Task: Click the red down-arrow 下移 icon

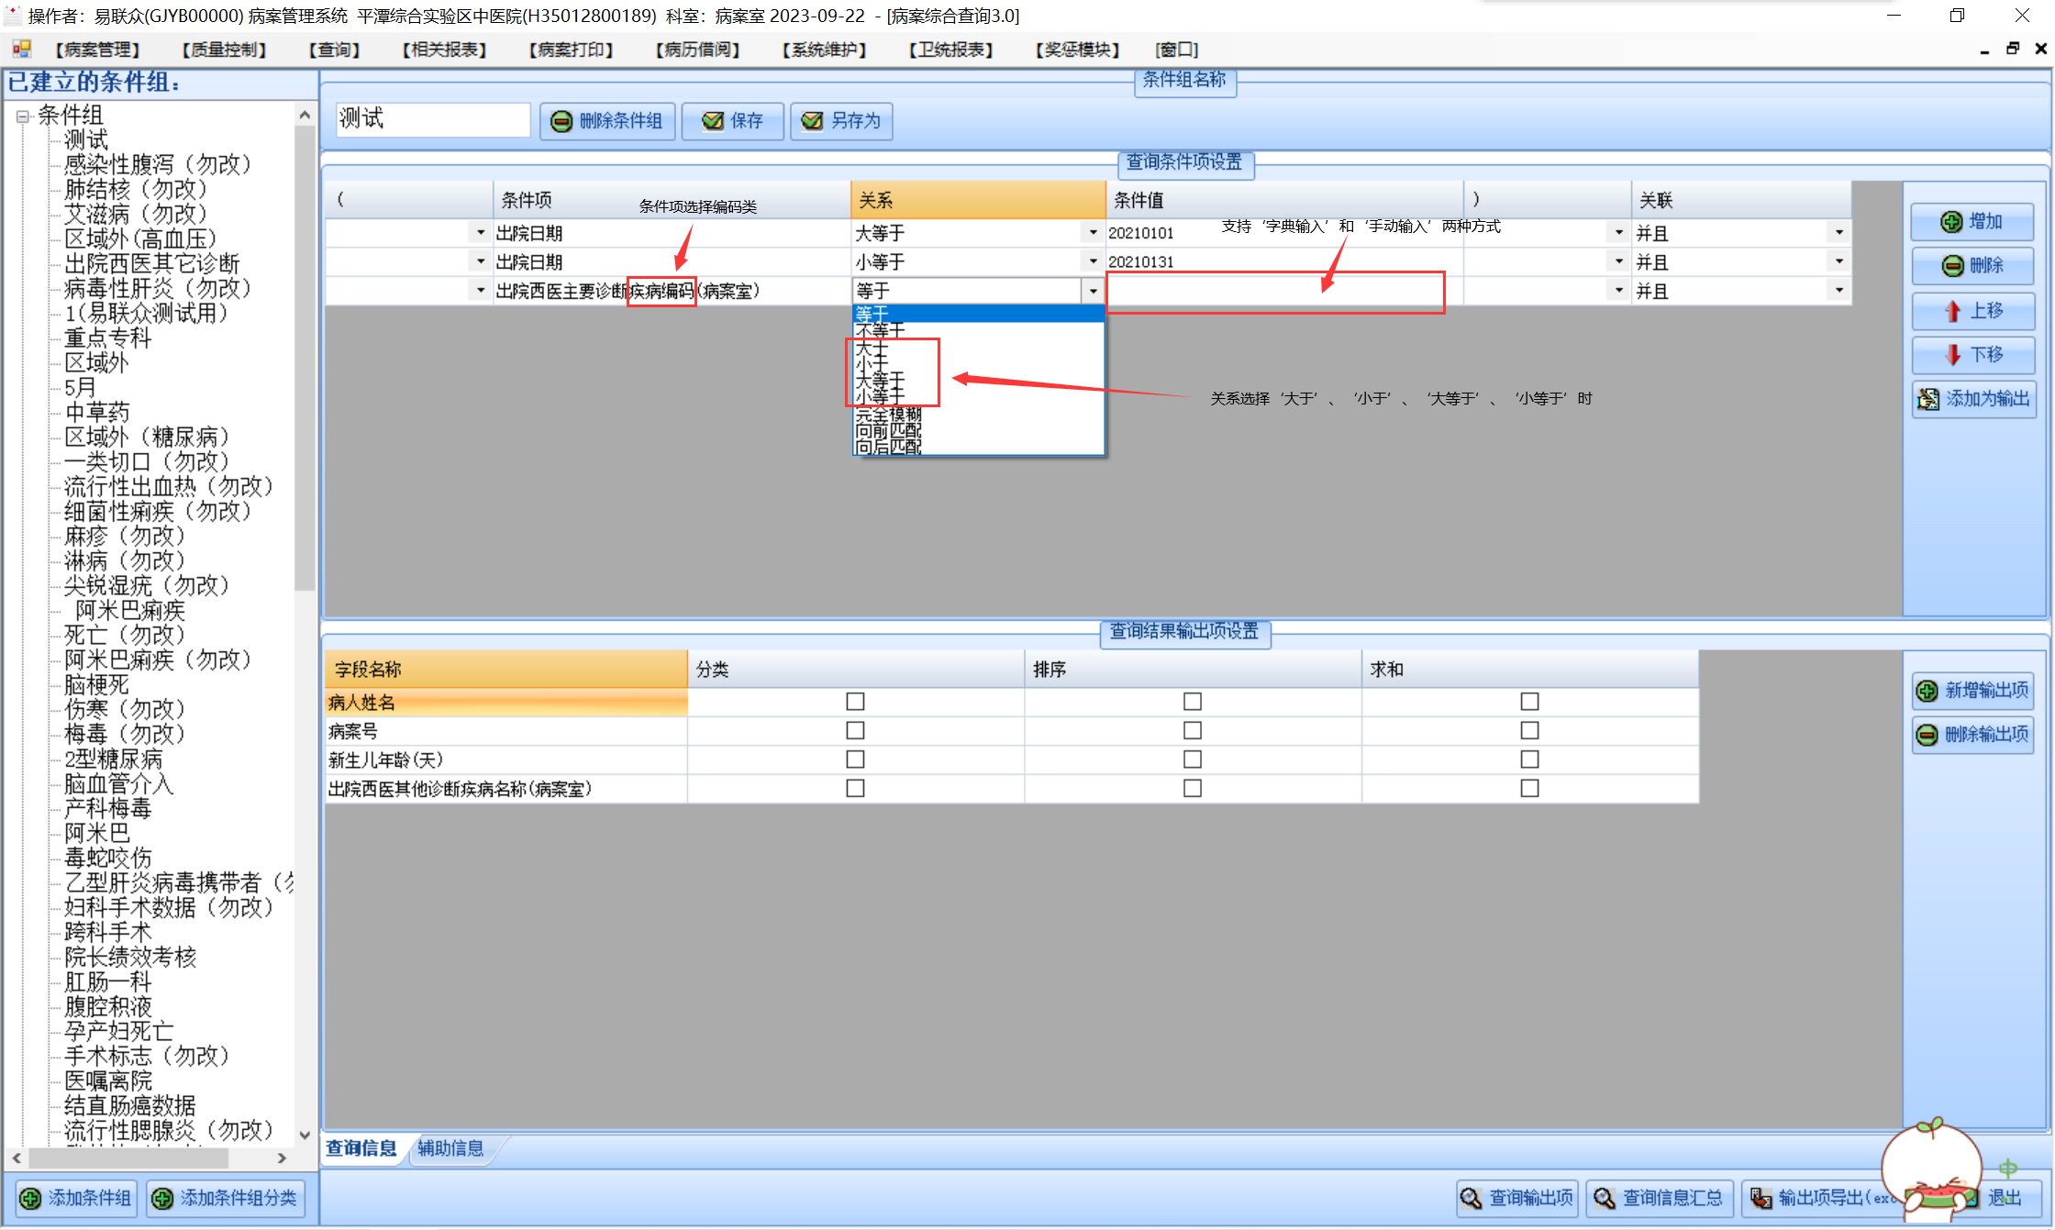Action: (1952, 355)
